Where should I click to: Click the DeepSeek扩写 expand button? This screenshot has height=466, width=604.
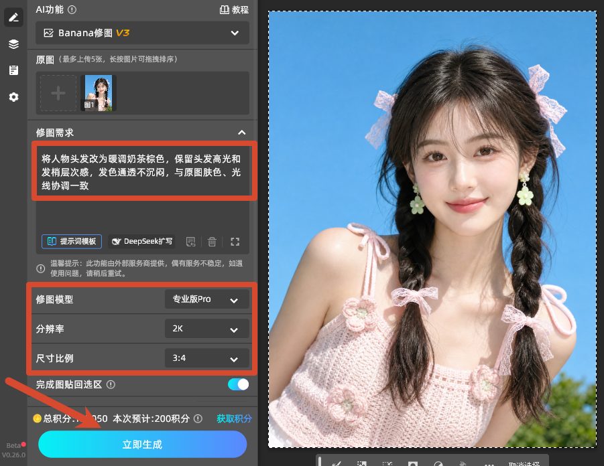pos(141,241)
